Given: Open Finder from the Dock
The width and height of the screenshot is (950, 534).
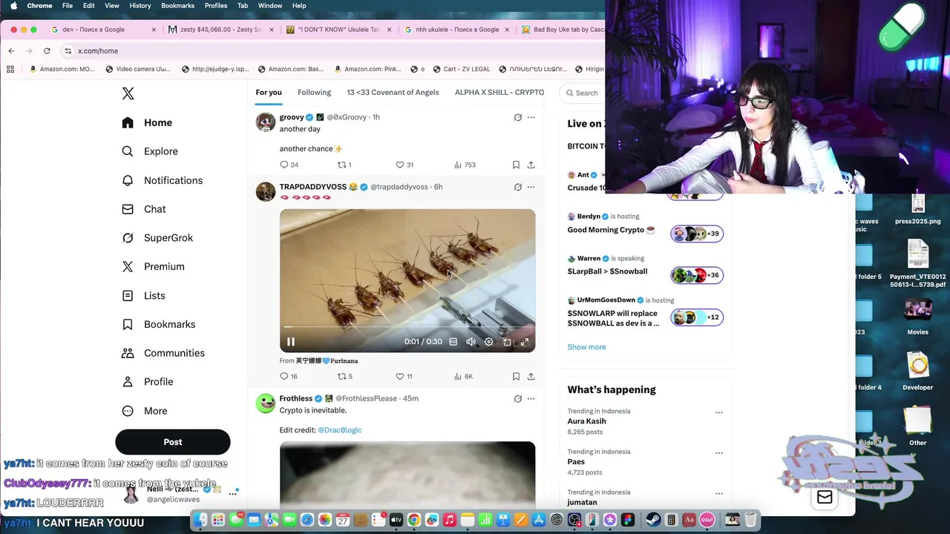Looking at the screenshot, I should pos(200,520).
